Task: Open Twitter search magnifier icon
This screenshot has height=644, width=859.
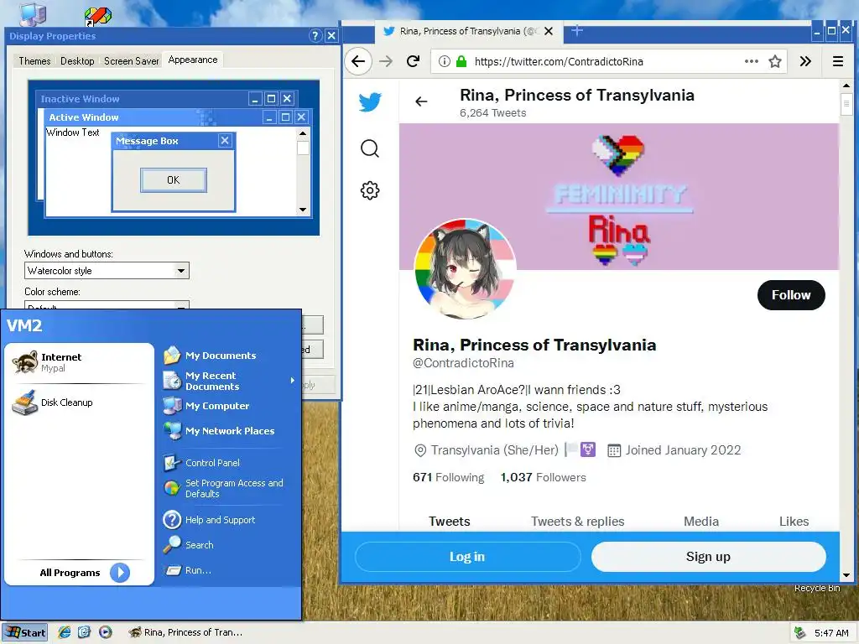Action: click(370, 148)
